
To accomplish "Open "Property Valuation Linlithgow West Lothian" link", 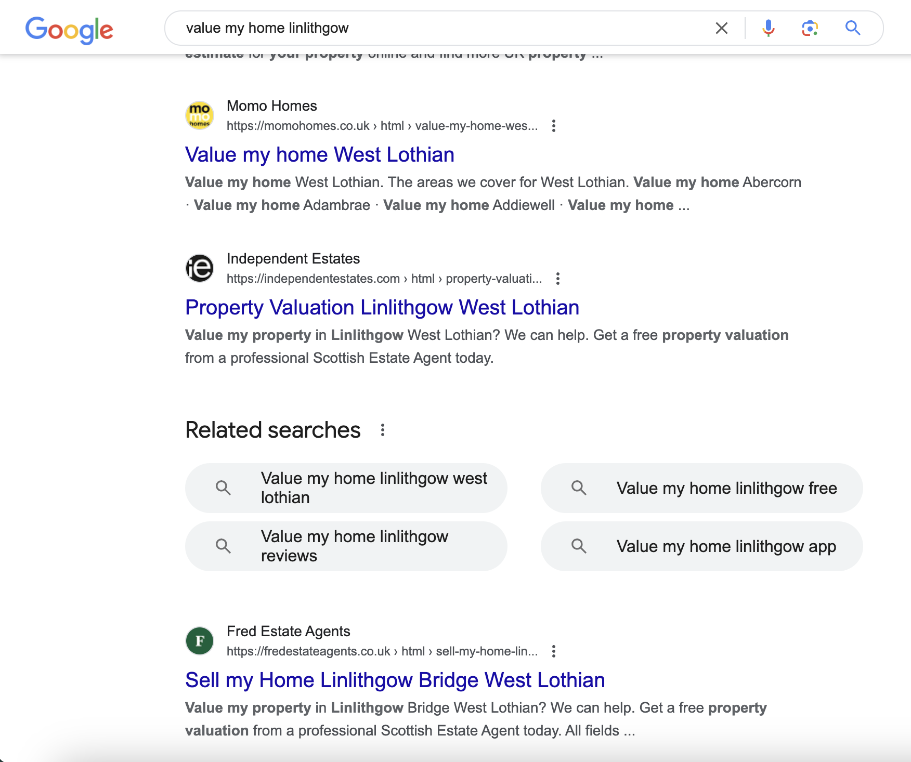I will (382, 308).
